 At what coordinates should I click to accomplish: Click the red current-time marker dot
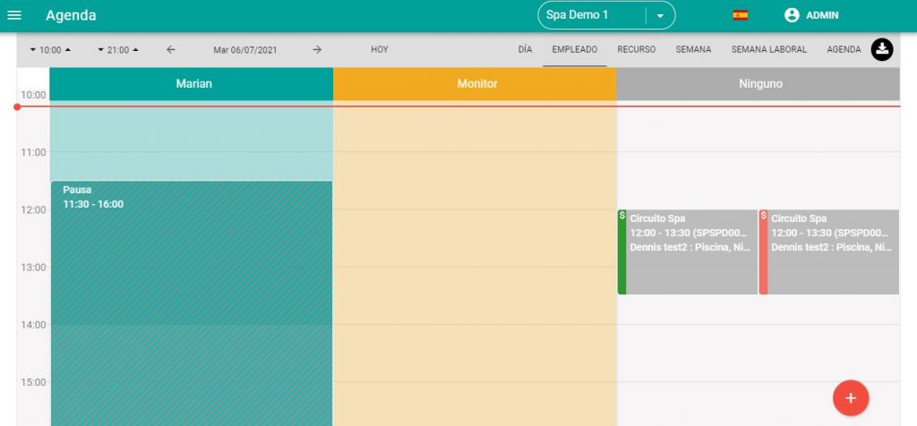[x=17, y=106]
